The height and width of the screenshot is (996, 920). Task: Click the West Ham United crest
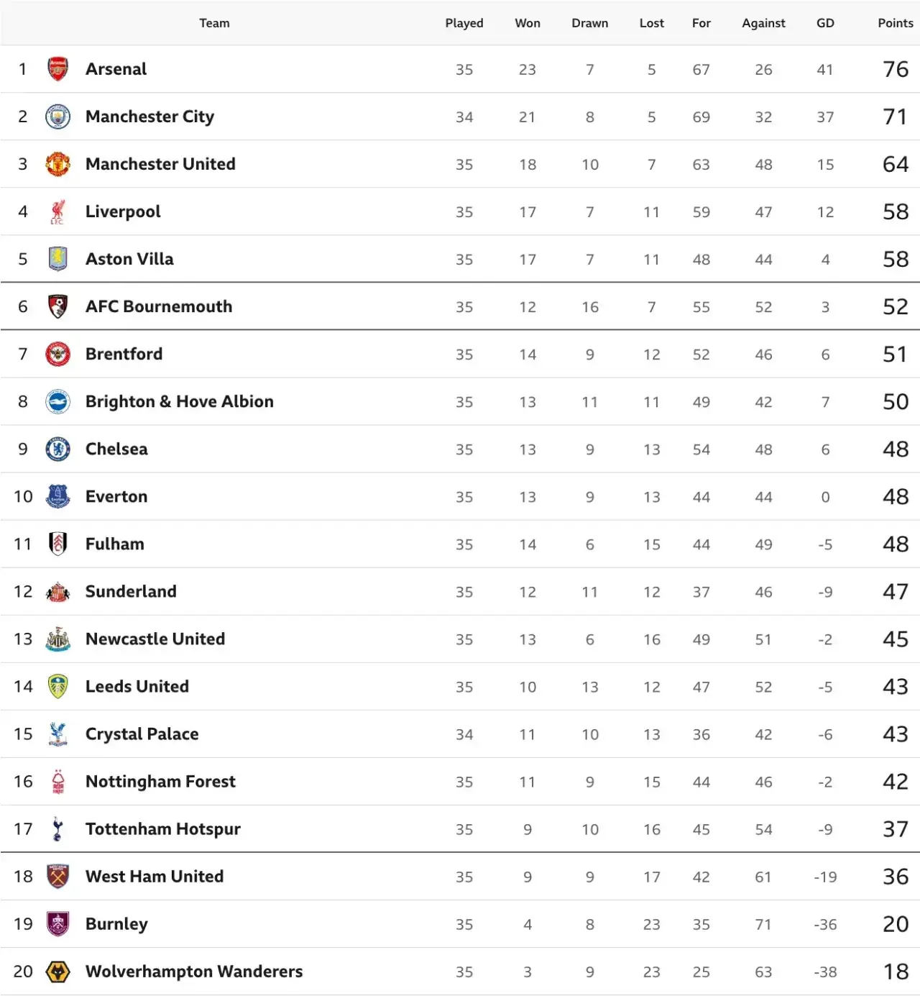[x=57, y=876]
